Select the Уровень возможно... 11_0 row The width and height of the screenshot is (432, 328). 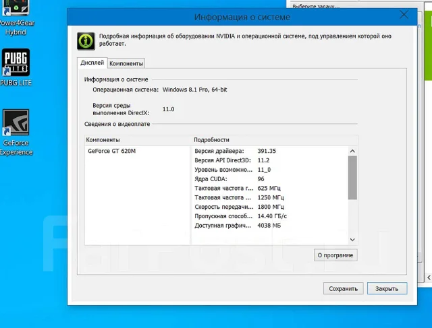(x=270, y=170)
